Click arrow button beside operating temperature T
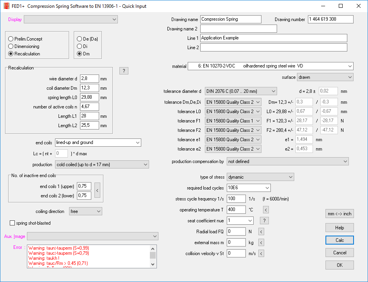368x282 pixels. pos(266,210)
